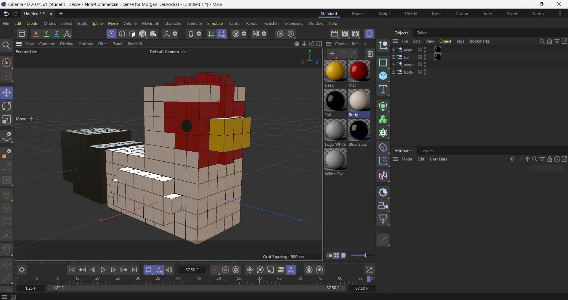Viewport: 568px width, 300px height.
Task: Open the search magnifier in the viewport toolbar
Action: point(6,45)
